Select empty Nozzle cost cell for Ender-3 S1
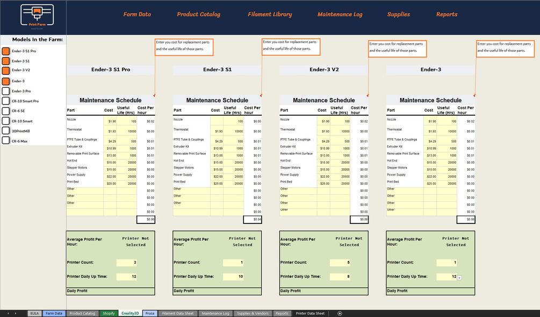This screenshot has width=540, height=317. [217, 121]
